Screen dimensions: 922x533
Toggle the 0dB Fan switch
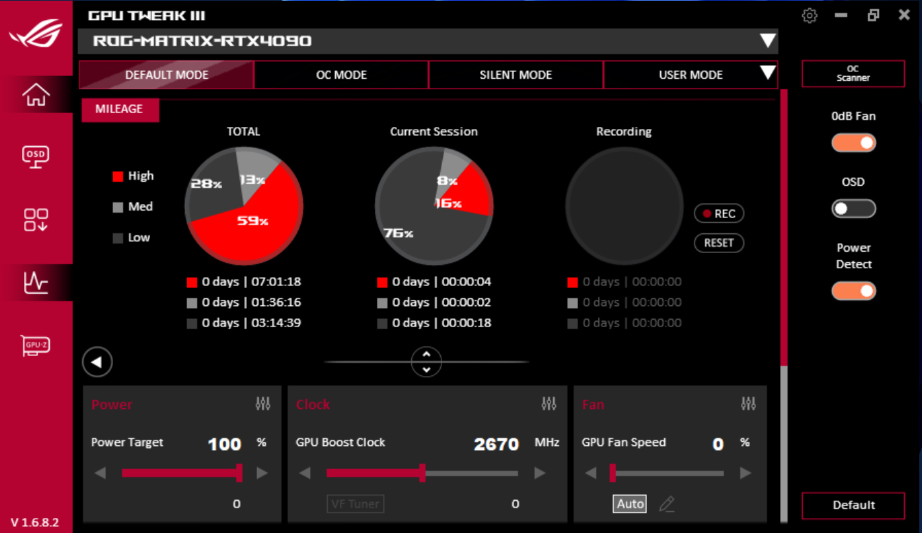[x=854, y=143]
